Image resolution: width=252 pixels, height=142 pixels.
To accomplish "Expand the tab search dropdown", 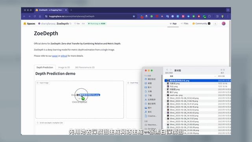I will pos(228,10).
